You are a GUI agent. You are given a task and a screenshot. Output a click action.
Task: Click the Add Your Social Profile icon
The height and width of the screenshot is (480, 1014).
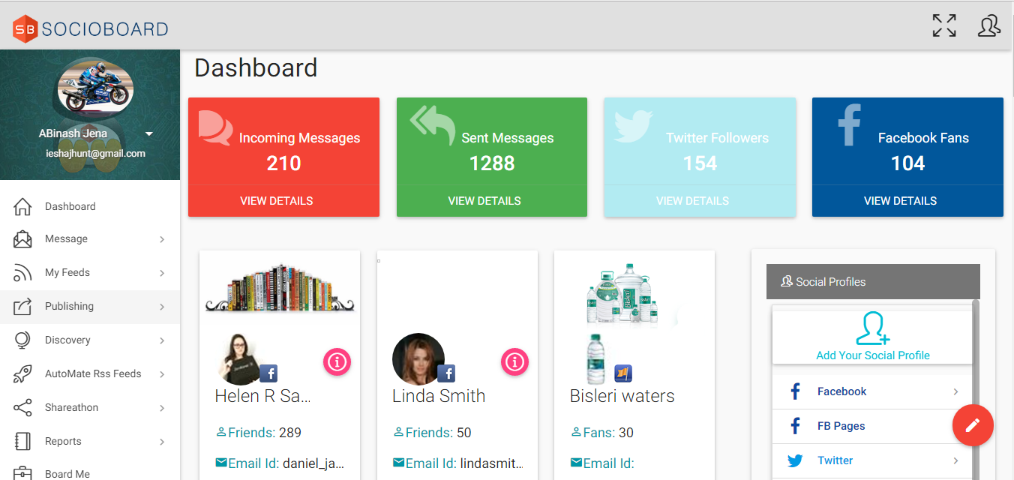[x=872, y=330]
